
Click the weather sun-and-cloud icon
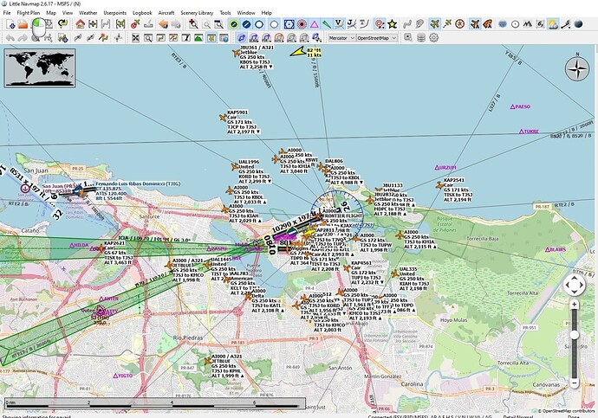click(x=553, y=24)
